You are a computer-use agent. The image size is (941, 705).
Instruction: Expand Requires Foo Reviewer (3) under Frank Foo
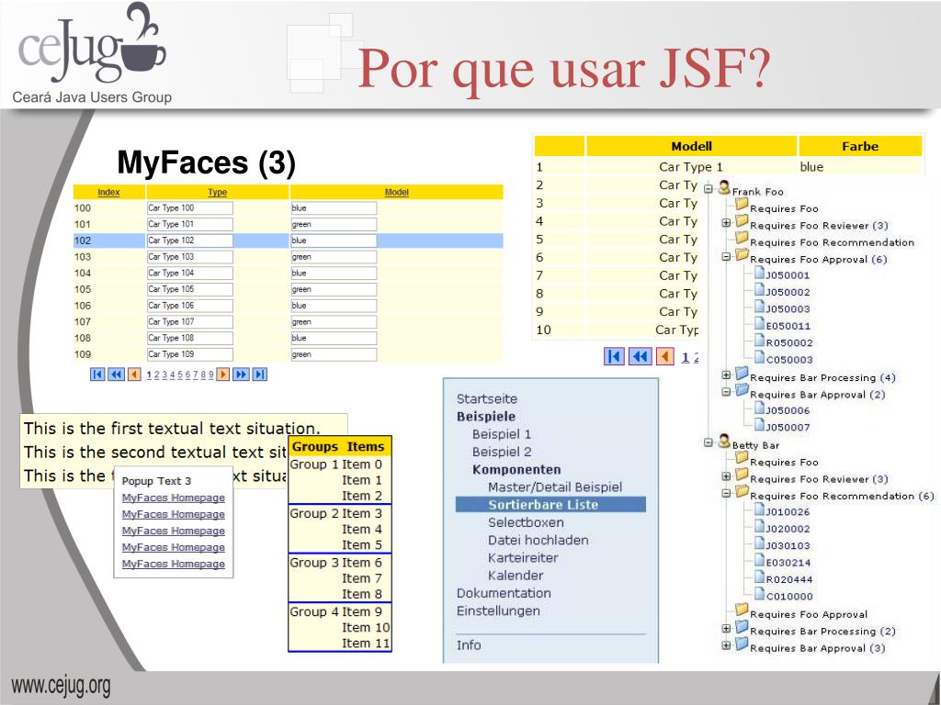pyautogui.click(x=726, y=223)
